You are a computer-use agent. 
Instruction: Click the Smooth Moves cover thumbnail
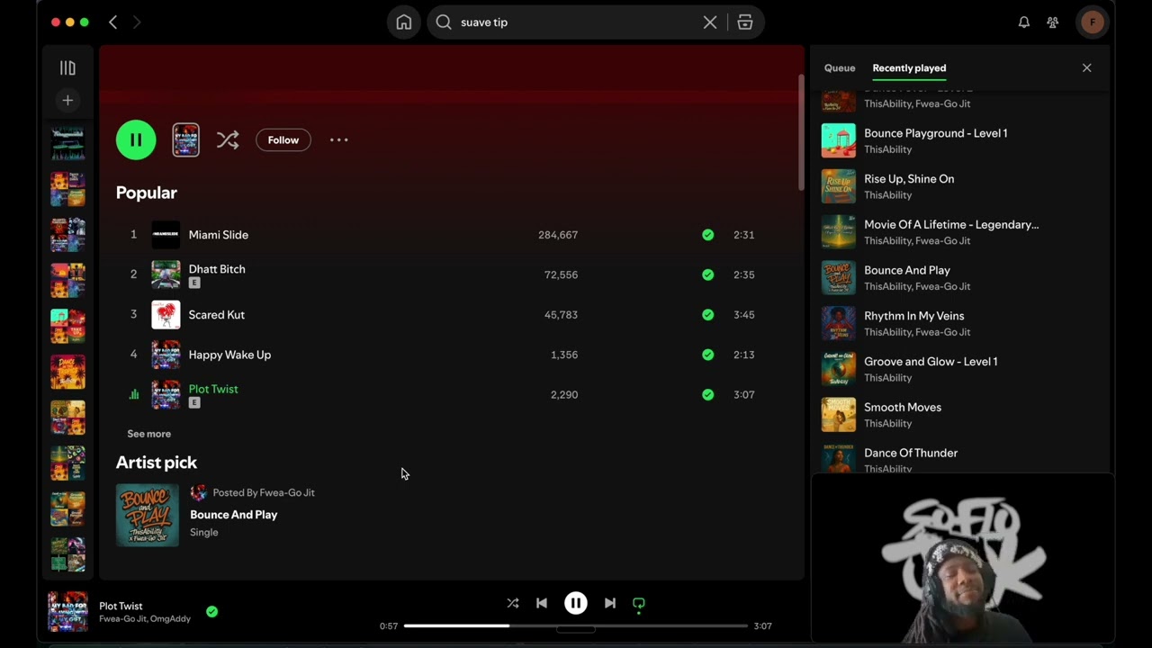click(x=839, y=415)
